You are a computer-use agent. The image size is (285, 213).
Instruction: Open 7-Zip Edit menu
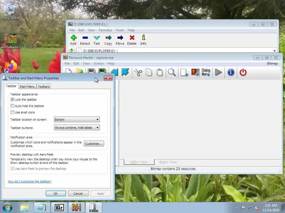click(81, 30)
